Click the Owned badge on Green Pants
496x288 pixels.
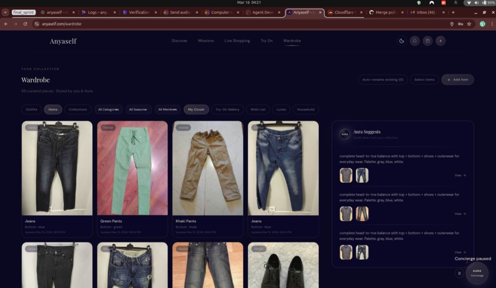[108, 127]
